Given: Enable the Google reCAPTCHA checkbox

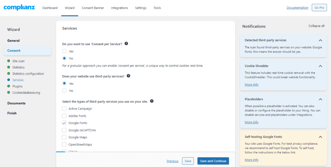Looking at the screenshot, I should click(64, 130).
